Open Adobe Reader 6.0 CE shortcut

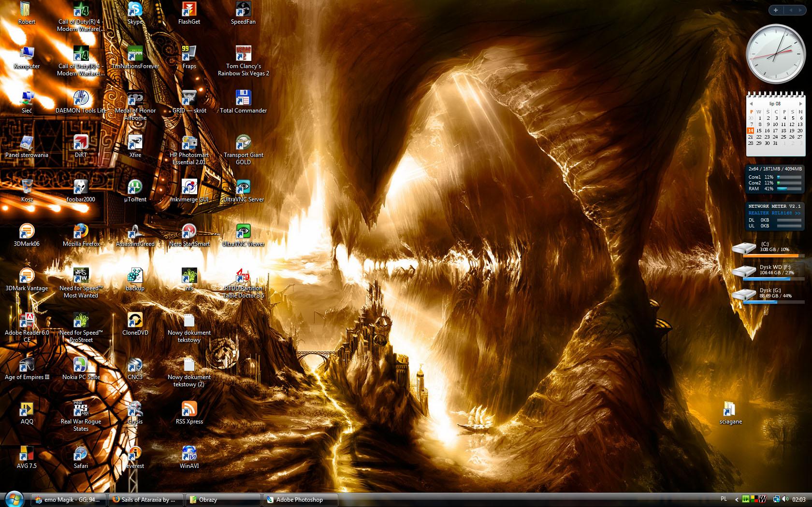[27, 328]
